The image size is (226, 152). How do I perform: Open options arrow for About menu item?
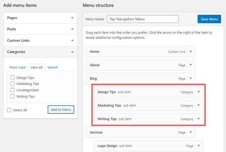tap(191, 65)
